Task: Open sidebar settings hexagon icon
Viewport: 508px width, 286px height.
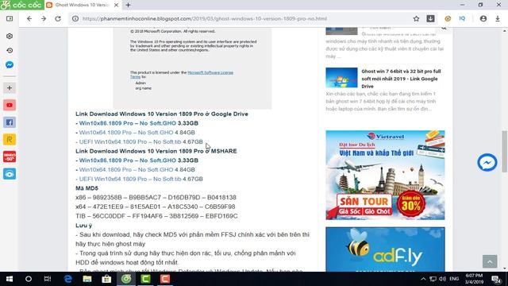Action: [10, 36]
